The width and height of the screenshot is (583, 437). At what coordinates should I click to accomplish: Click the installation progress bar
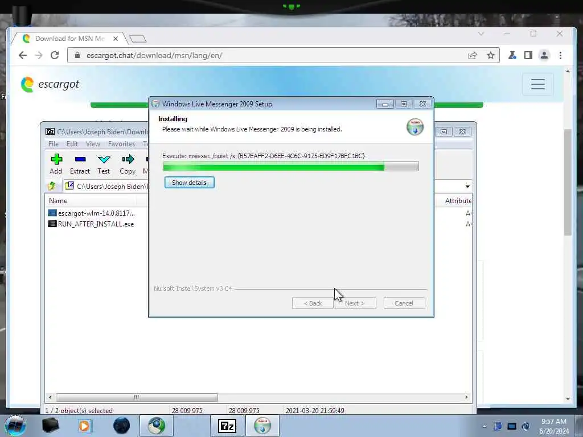click(x=291, y=166)
